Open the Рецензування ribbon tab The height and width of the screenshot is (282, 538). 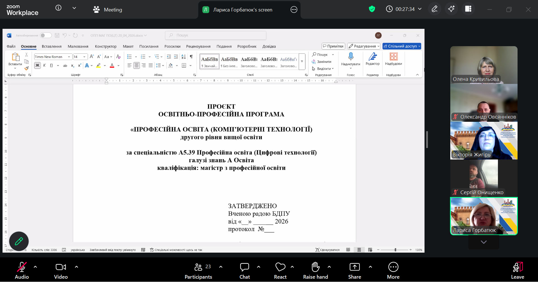[198, 46]
